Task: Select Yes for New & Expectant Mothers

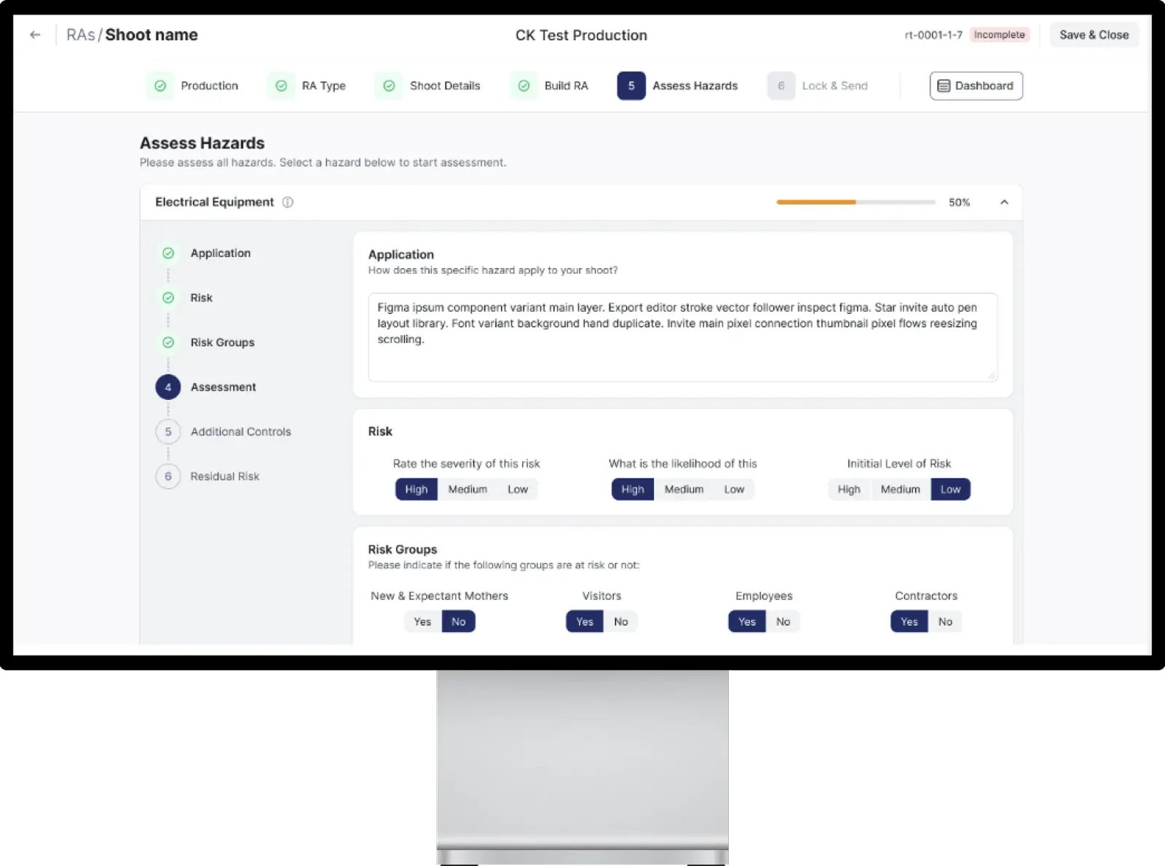Action: (422, 622)
